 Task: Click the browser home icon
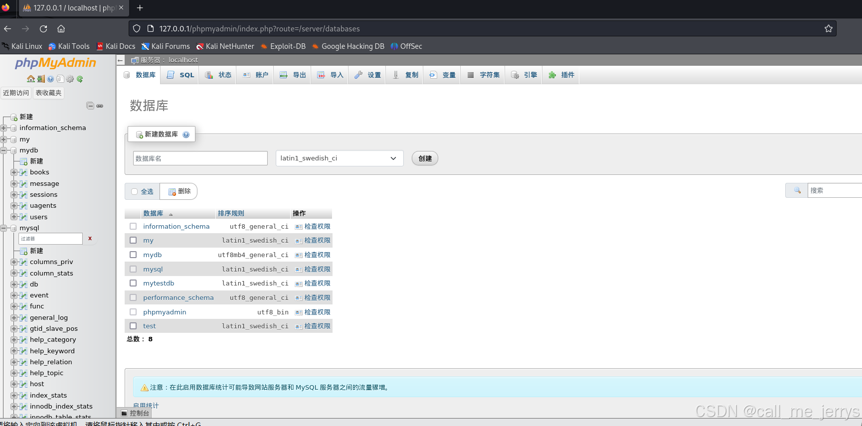coord(61,28)
